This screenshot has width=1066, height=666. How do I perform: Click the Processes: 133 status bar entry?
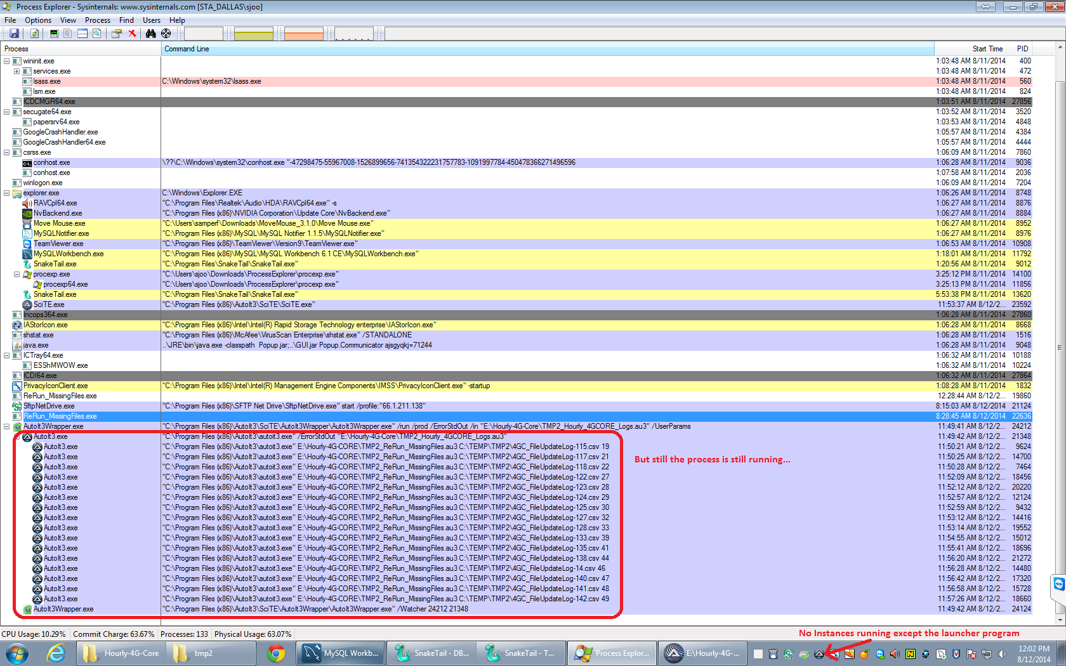coord(184,634)
